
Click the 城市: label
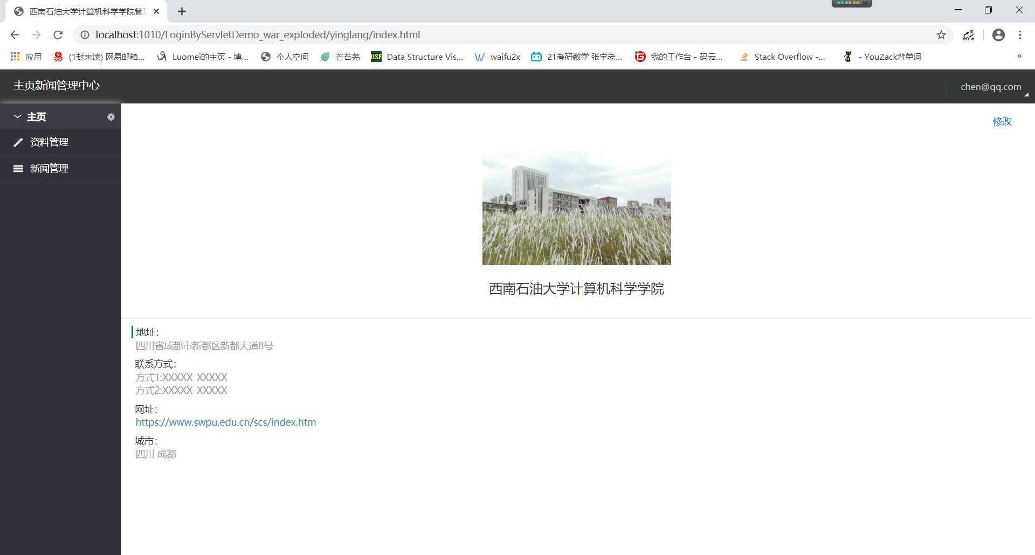pyautogui.click(x=146, y=441)
